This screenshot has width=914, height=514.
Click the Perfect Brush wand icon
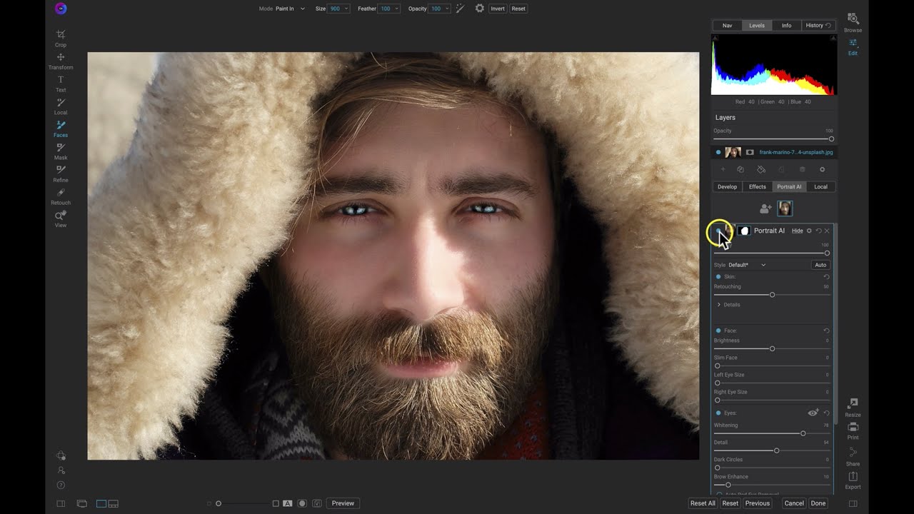point(460,9)
